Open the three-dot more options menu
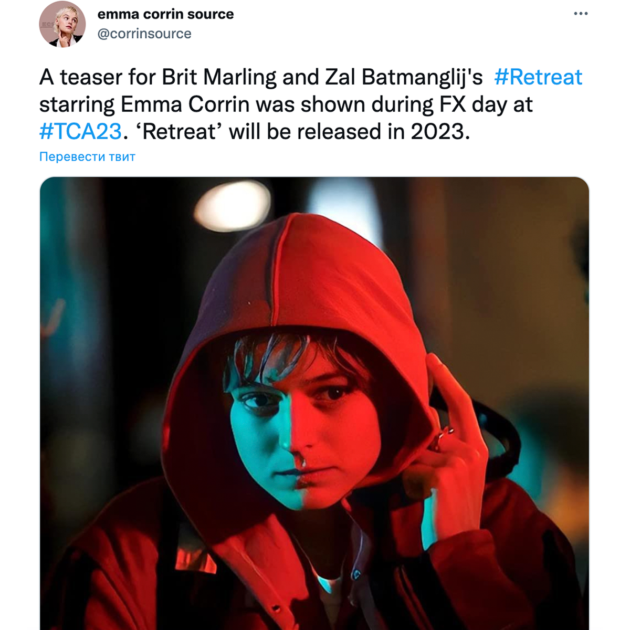Image resolution: width=630 pixels, height=630 pixels. (x=580, y=14)
